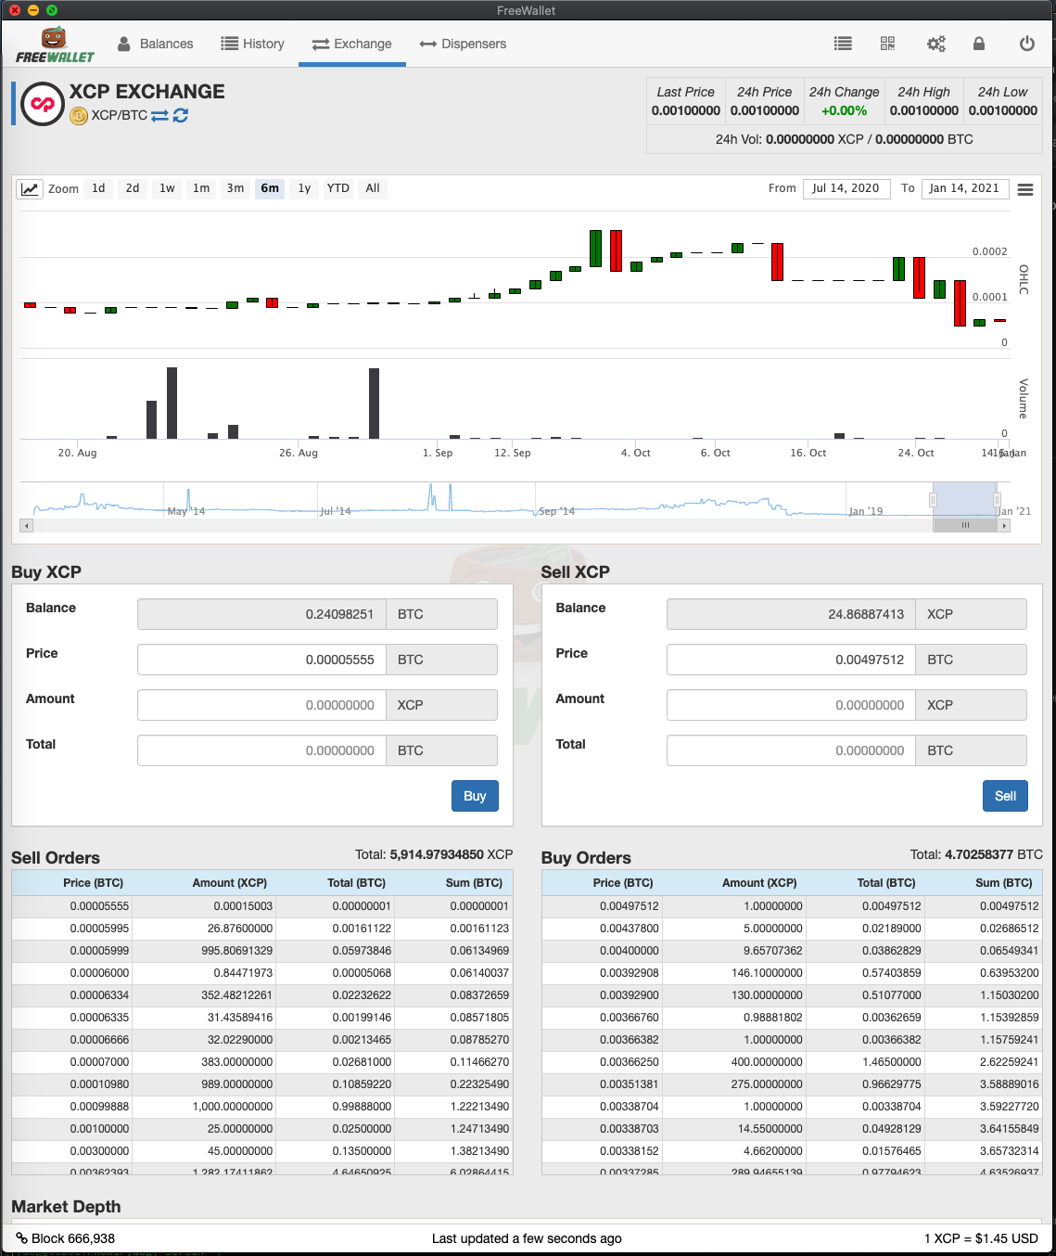Screen dimensions: 1056x1256
Task: Open the chart hamburger export menu
Action: (x=1025, y=189)
